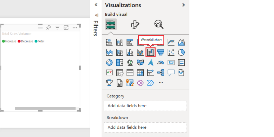
Task: Select the Table visual
Action: 130,73
